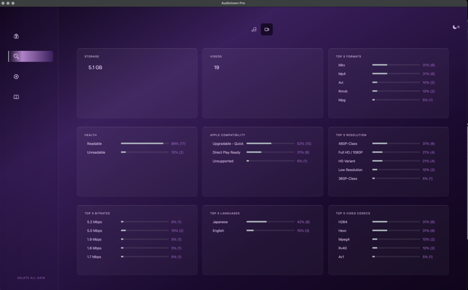This screenshot has width=468, height=290.
Task: Click the HEALTH card heading
Action: [x=90, y=135]
